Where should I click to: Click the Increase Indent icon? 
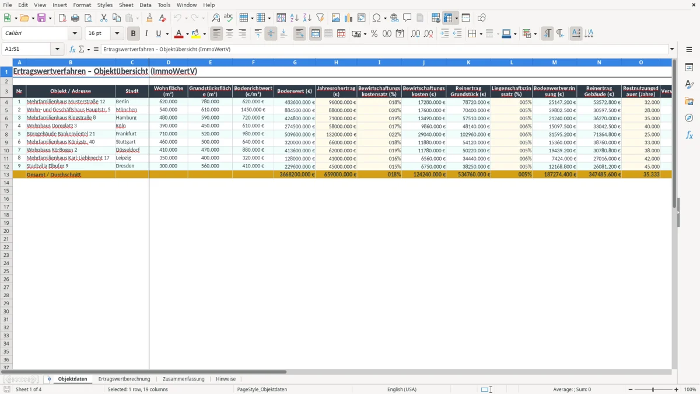click(x=444, y=34)
